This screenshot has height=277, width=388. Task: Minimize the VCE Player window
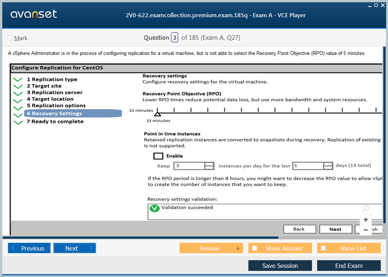click(x=370, y=6)
